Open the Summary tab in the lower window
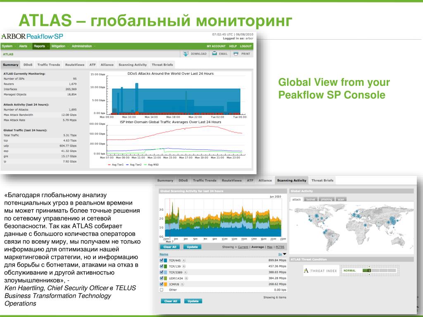The height and width of the screenshot is (317, 423). pos(165,180)
